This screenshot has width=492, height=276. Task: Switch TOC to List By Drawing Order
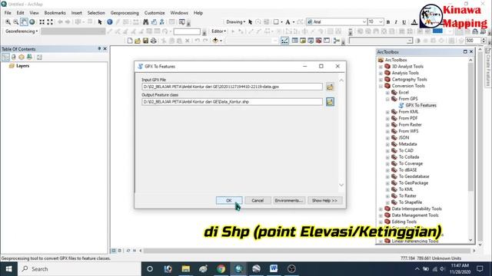click(5, 58)
